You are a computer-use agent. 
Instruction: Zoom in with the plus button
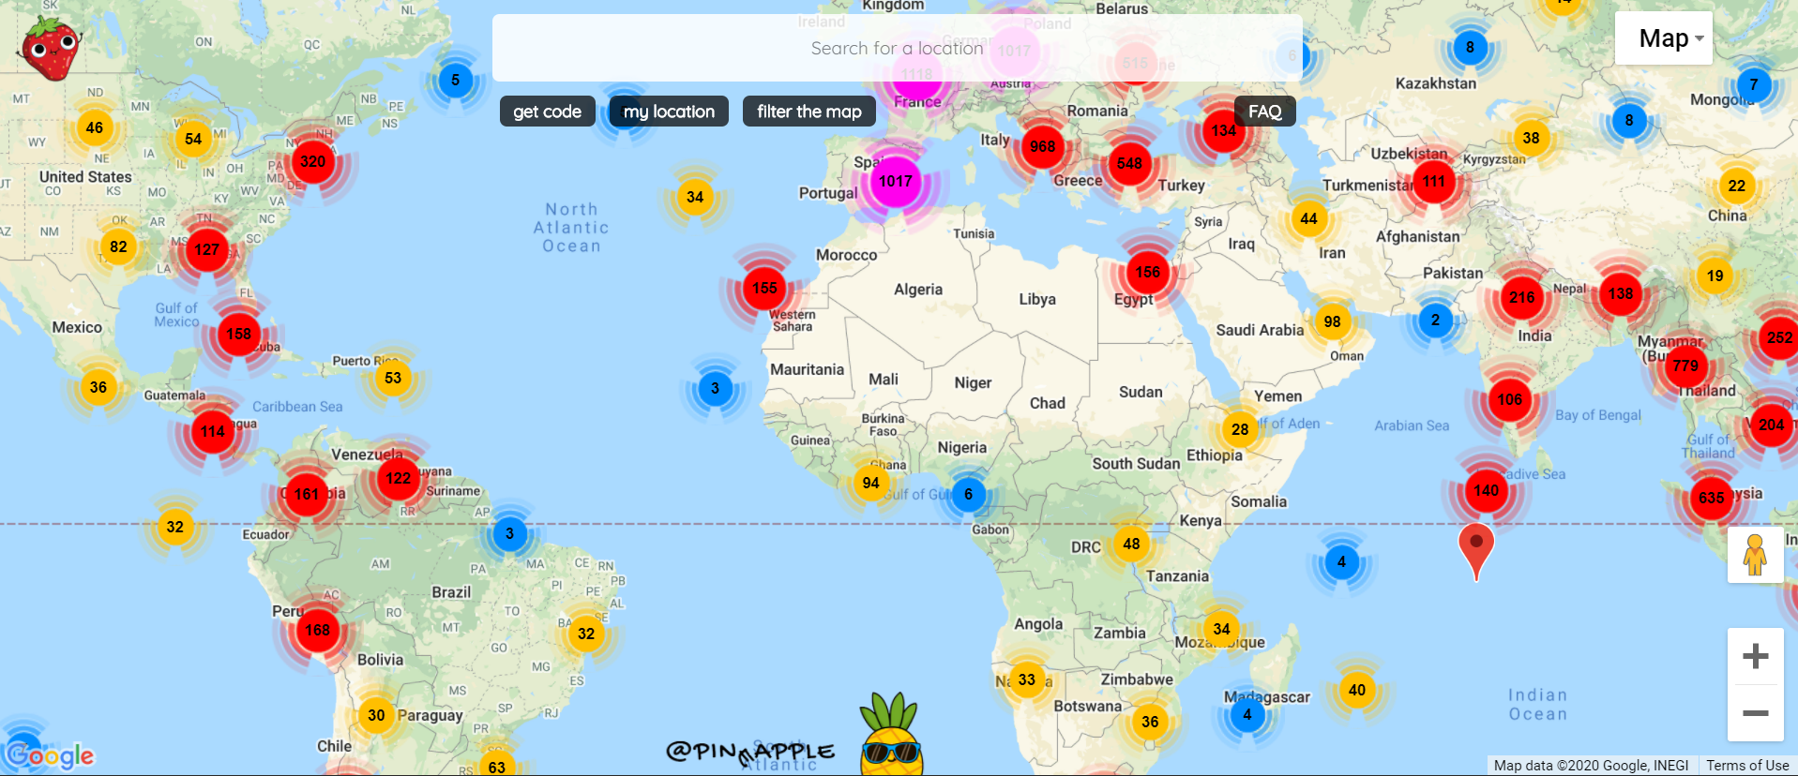click(x=1755, y=656)
